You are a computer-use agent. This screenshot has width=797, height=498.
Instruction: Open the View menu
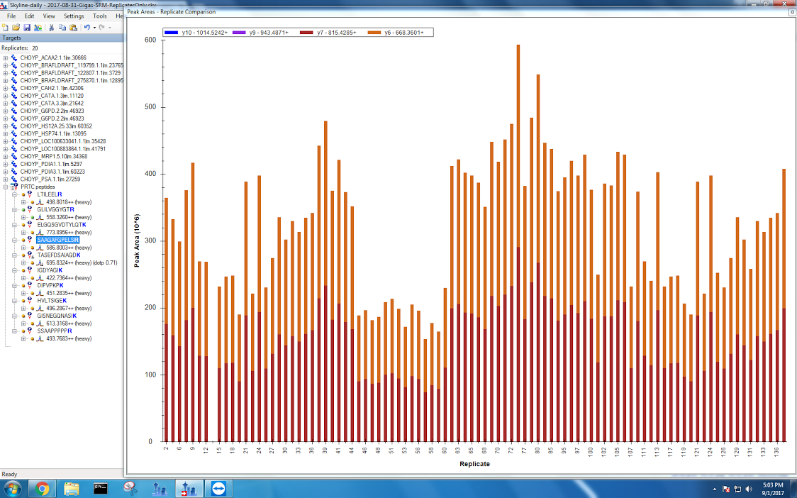tap(49, 16)
